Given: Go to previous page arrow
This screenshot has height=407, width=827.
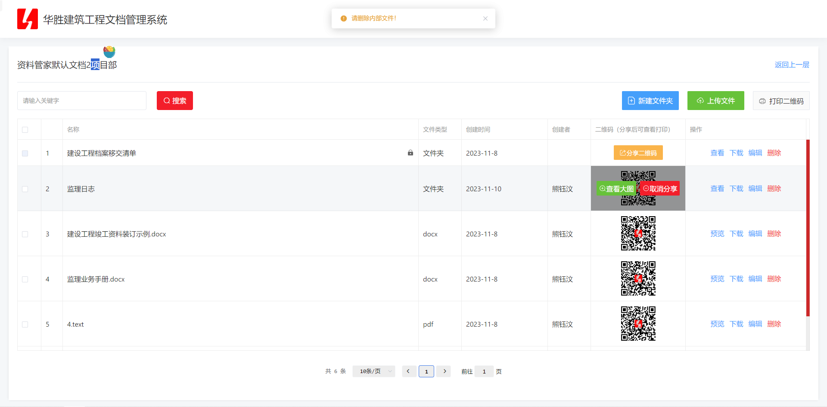Looking at the screenshot, I should point(409,371).
